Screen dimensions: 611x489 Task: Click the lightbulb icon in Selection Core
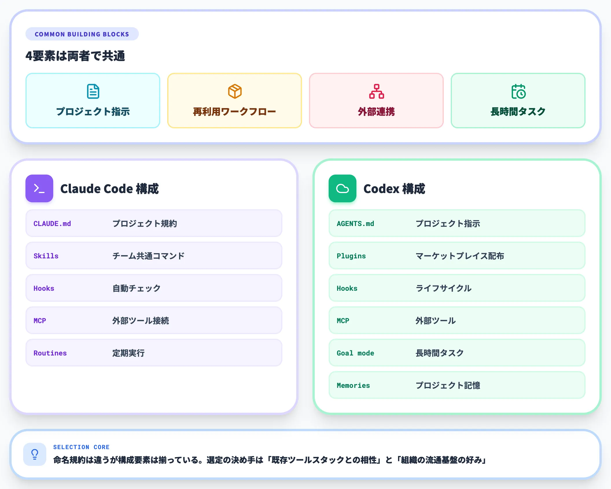pyautogui.click(x=35, y=454)
